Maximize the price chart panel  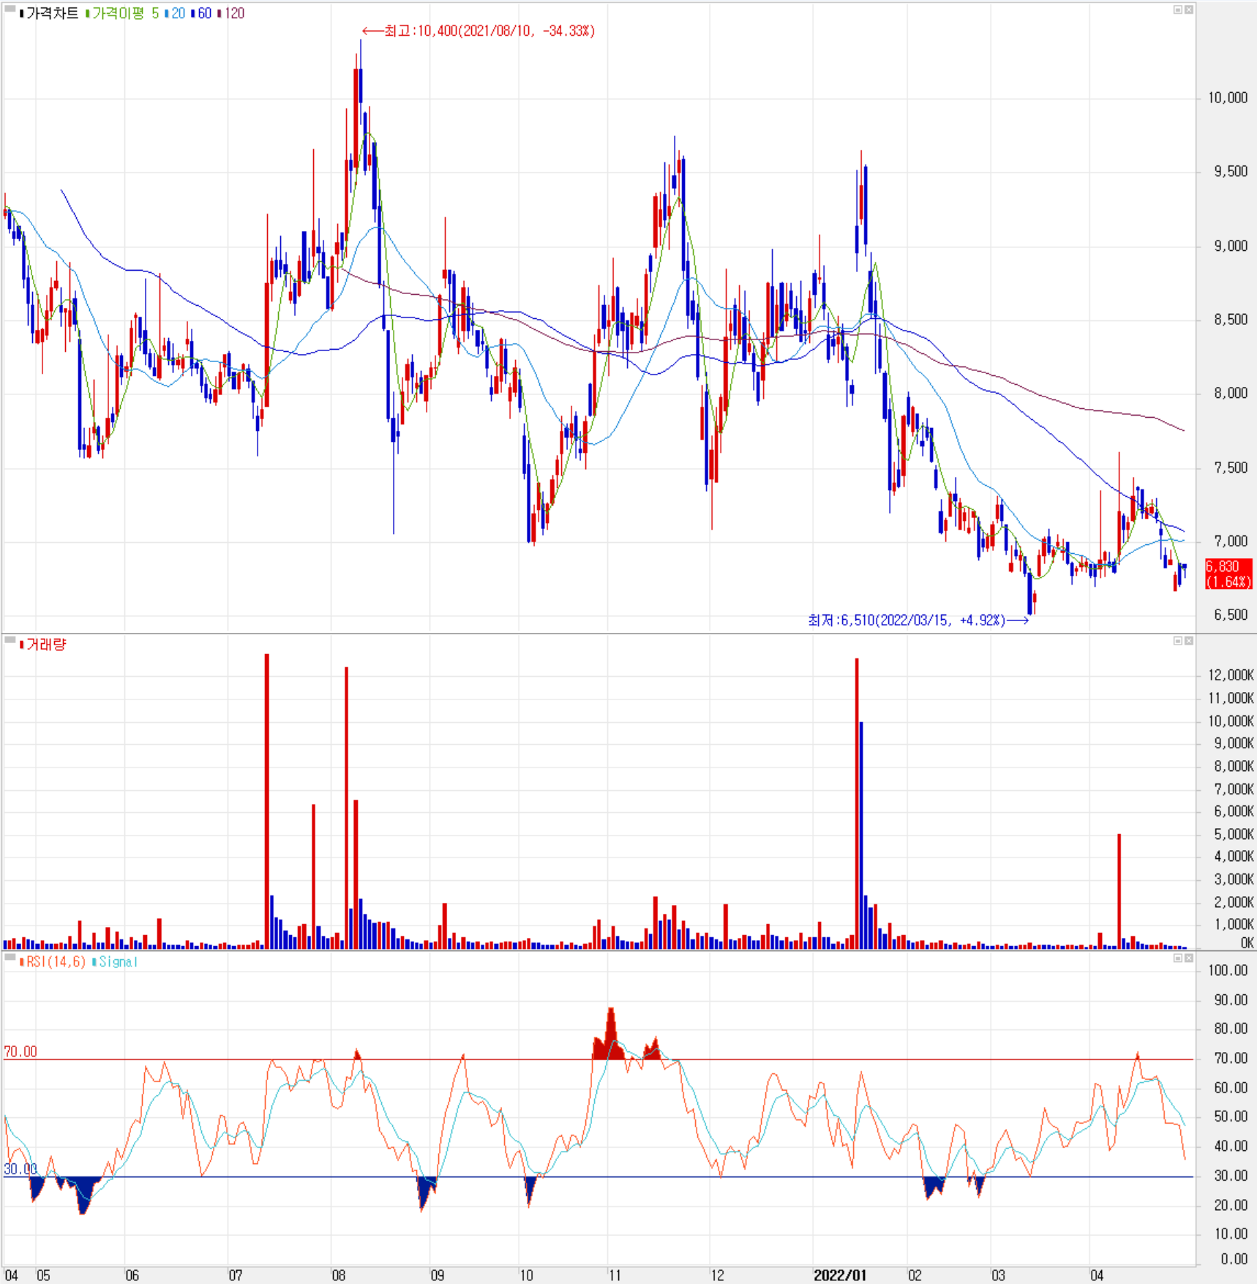click(1178, 10)
